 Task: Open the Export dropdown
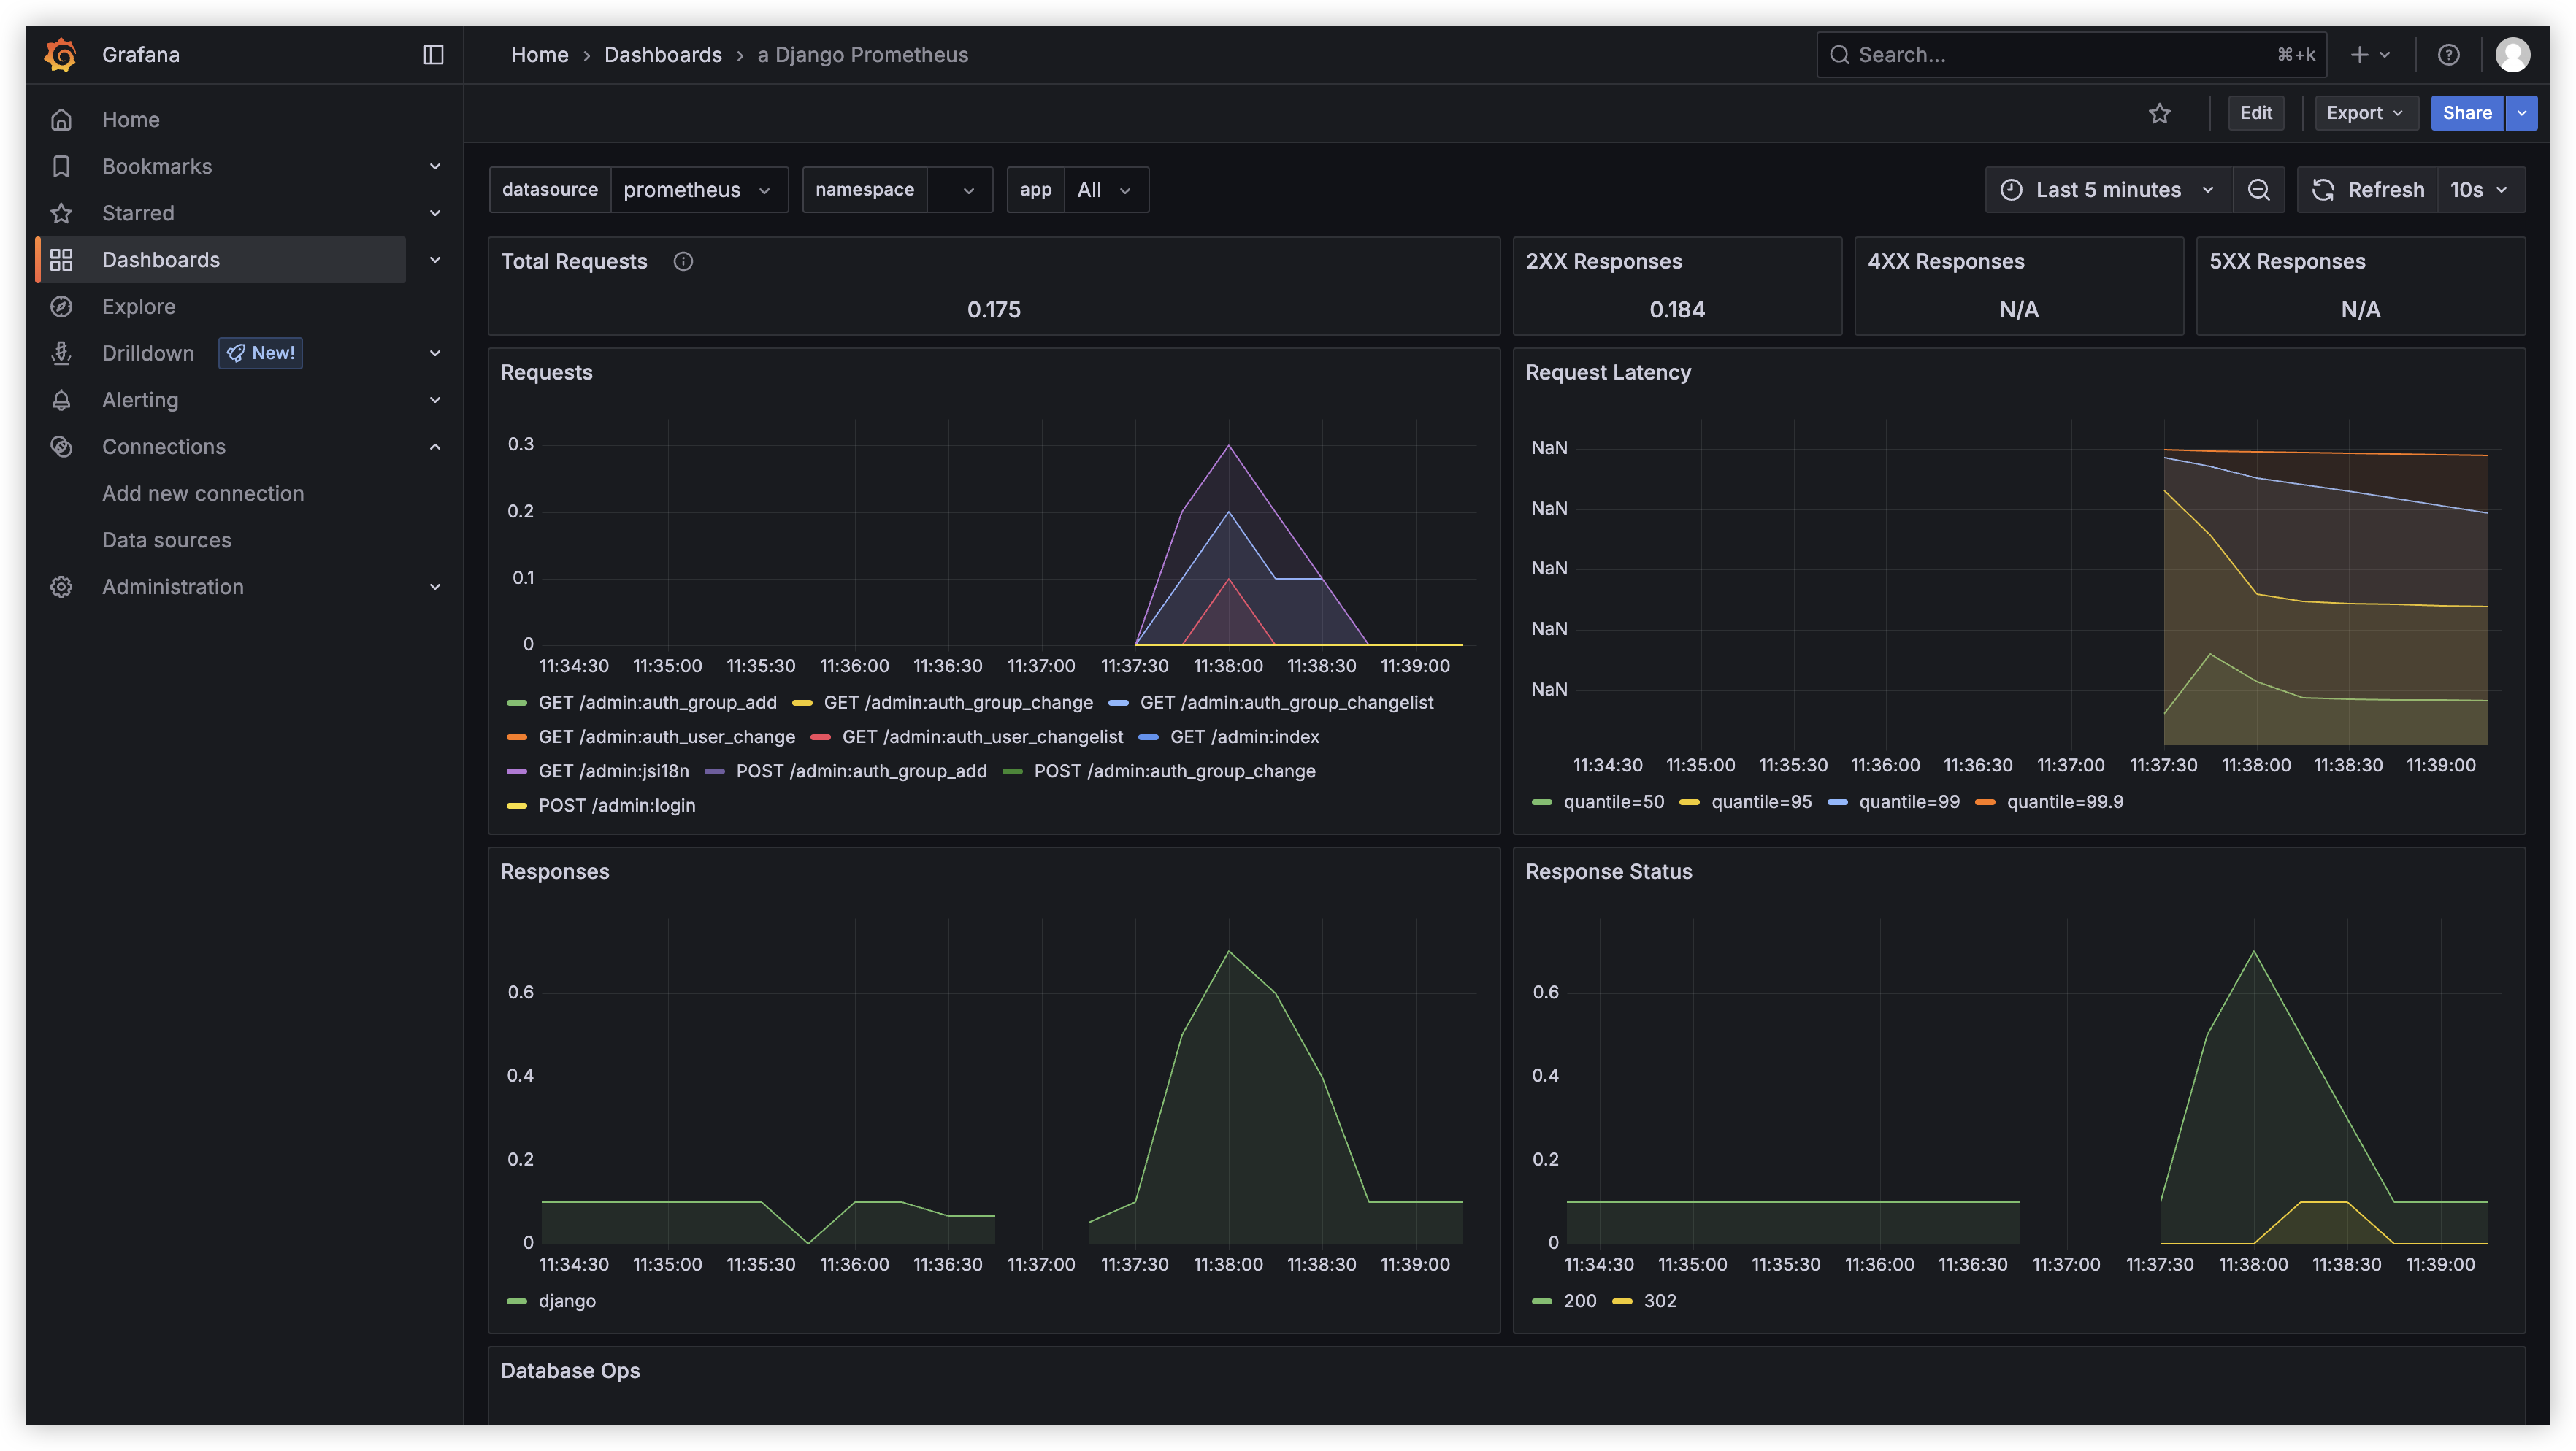(x=2366, y=113)
